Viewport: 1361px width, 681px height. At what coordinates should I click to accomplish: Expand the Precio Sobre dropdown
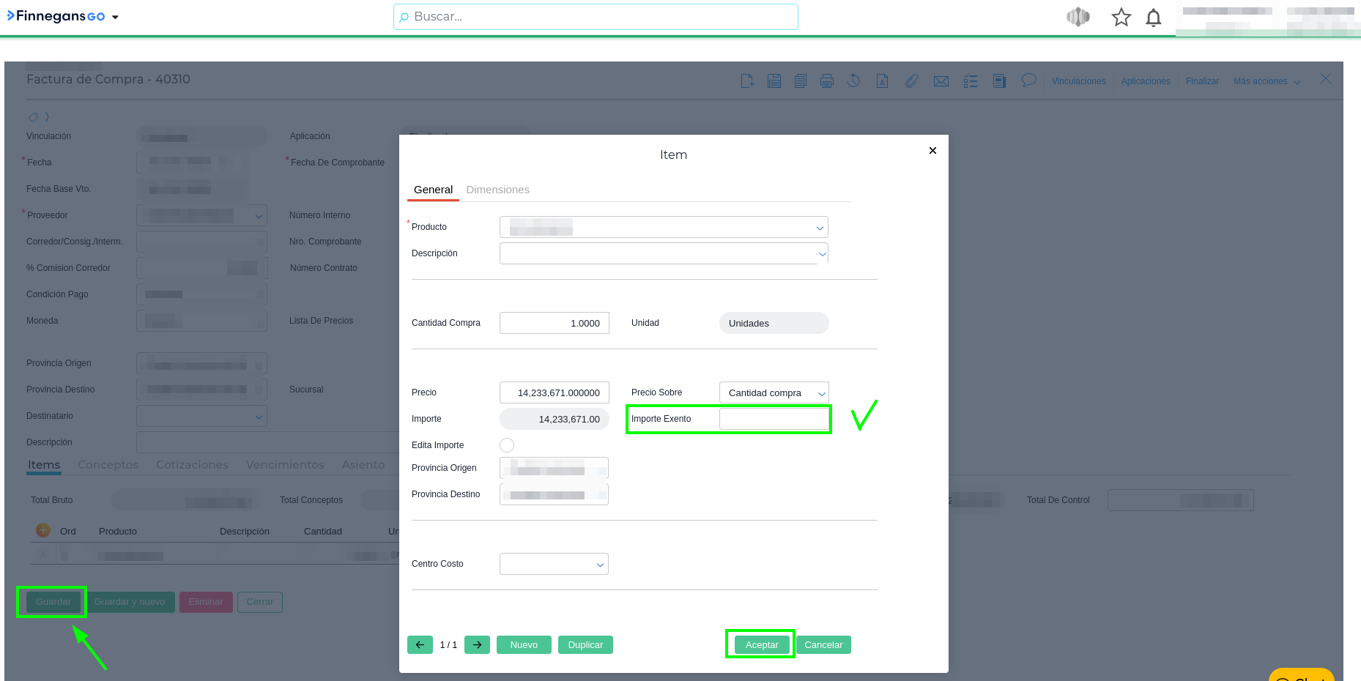pyautogui.click(x=821, y=393)
